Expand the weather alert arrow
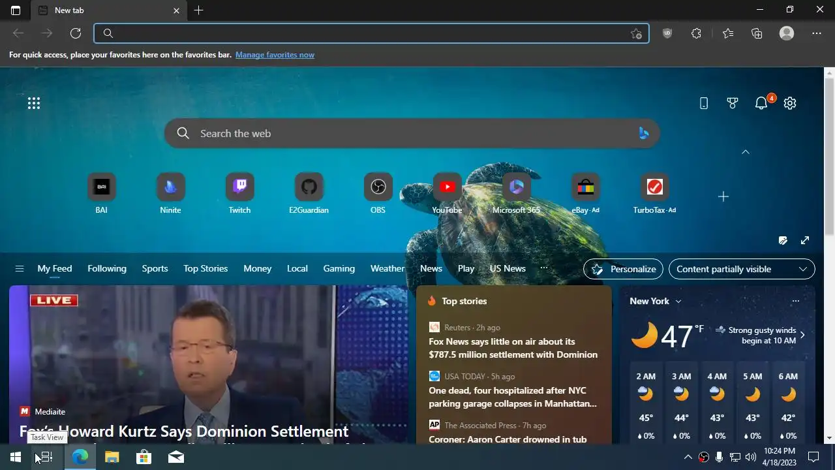The image size is (835, 470). [x=802, y=335]
